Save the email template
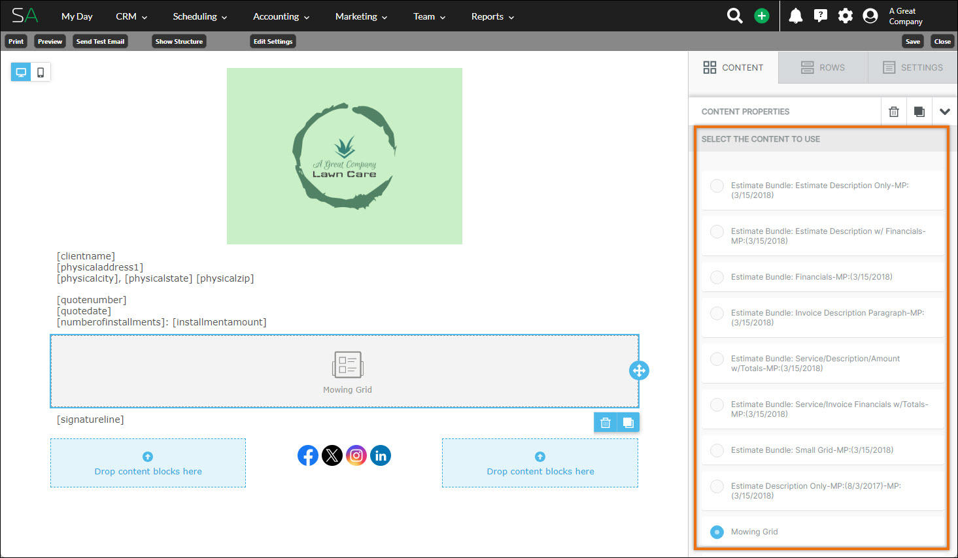Screen dimensions: 958x558 coord(913,41)
